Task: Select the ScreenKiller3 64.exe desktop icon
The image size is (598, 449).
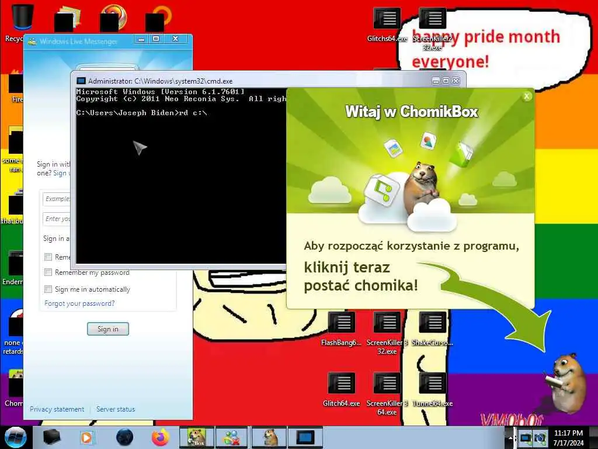Action: point(387,393)
